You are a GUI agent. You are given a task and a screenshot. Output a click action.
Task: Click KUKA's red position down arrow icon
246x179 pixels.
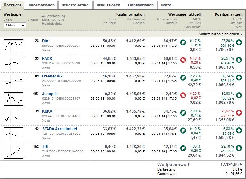(x=239, y=113)
